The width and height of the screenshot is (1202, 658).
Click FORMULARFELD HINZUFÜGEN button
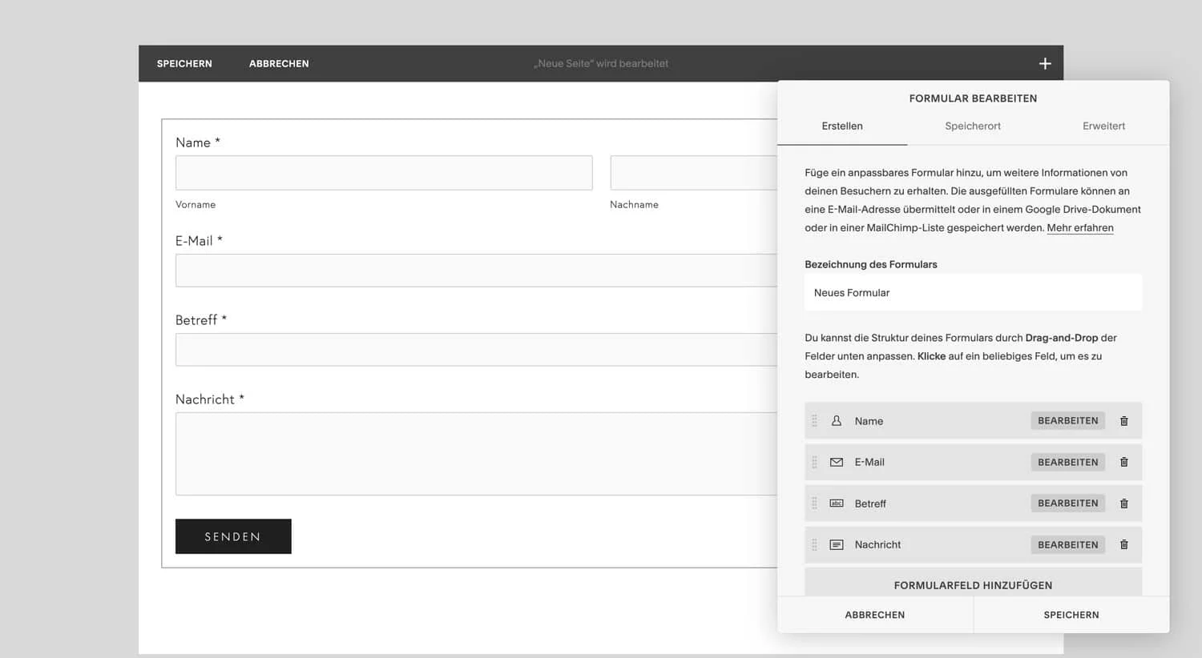[973, 584]
